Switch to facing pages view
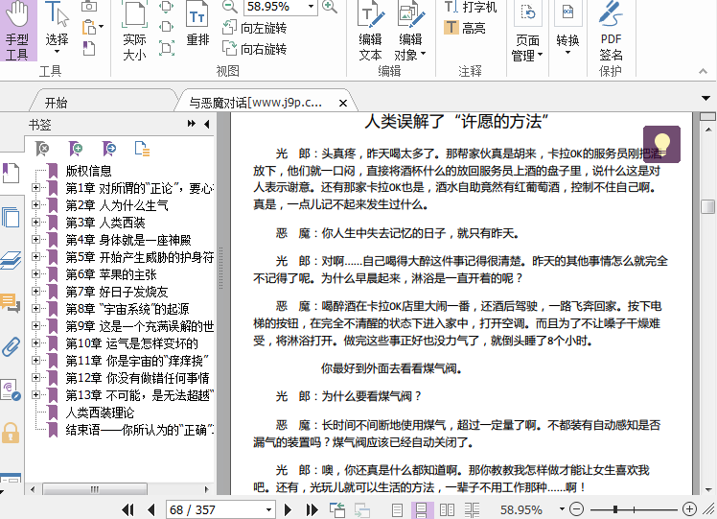717x519 pixels. (x=447, y=509)
